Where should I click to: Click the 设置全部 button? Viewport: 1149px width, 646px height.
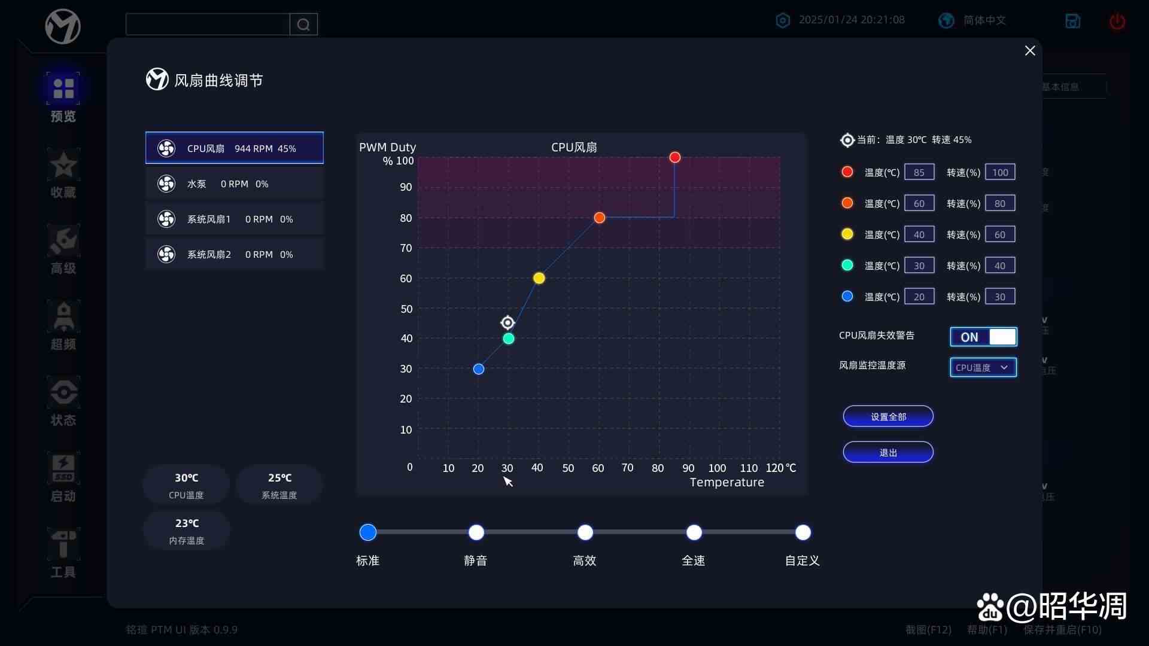point(888,416)
